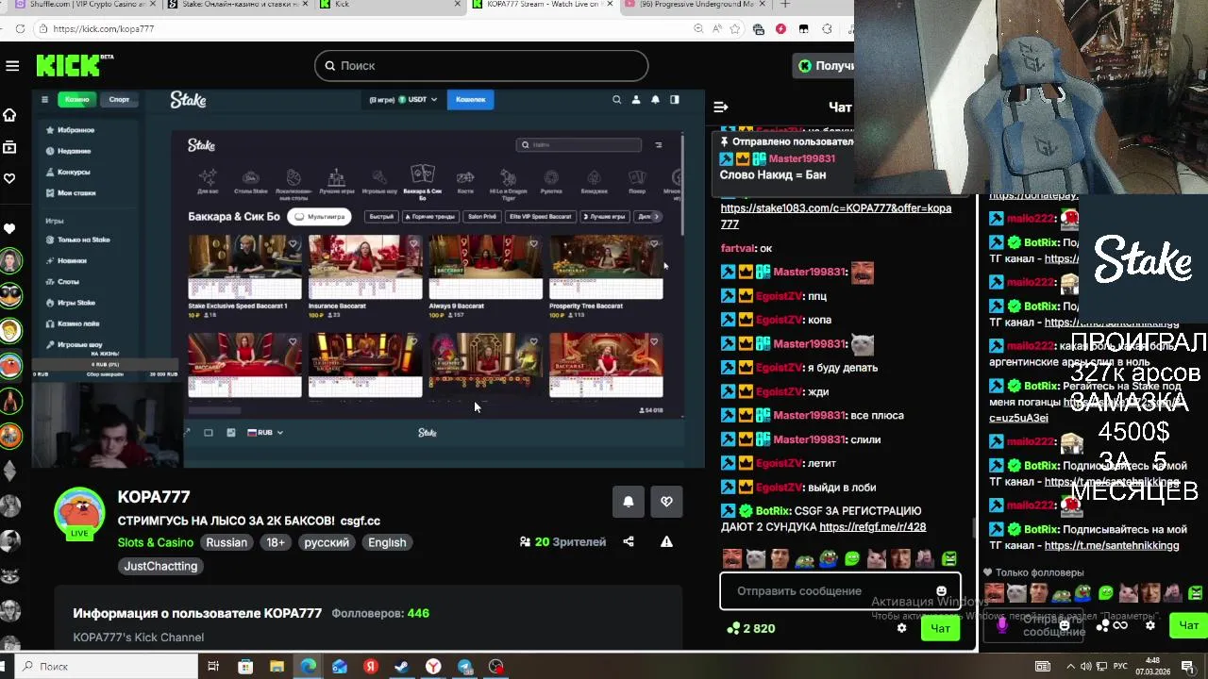
Task: Open Telegram from the taskbar
Action: (x=465, y=667)
